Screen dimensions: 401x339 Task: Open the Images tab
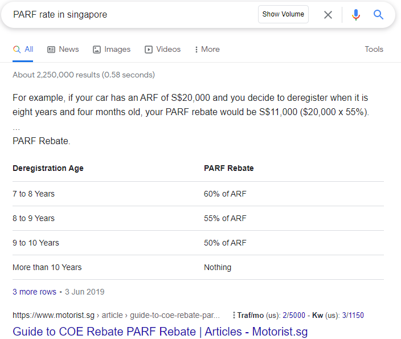click(112, 50)
